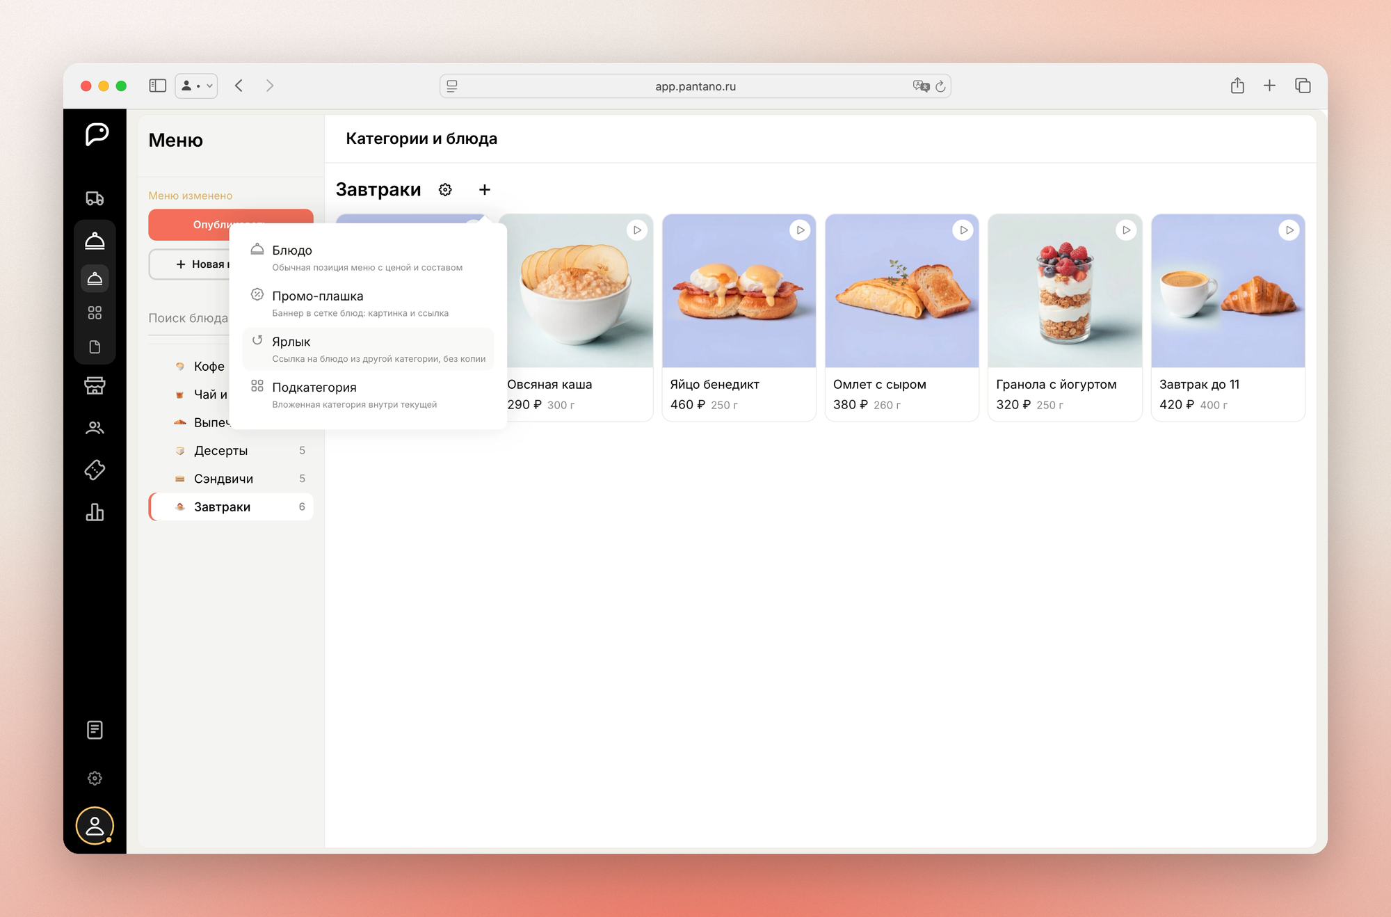The width and height of the screenshot is (1391, 917).
Task: Open the Яйцо бенедикт dish image
Action: pyautogui.click(x=739, y=291)
